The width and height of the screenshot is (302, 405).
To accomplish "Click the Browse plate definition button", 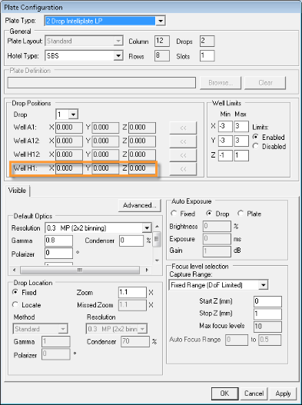I will [x=221, y=83].
